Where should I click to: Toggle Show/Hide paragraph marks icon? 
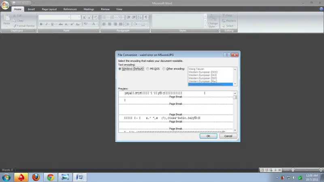click(x=146, y=17)
